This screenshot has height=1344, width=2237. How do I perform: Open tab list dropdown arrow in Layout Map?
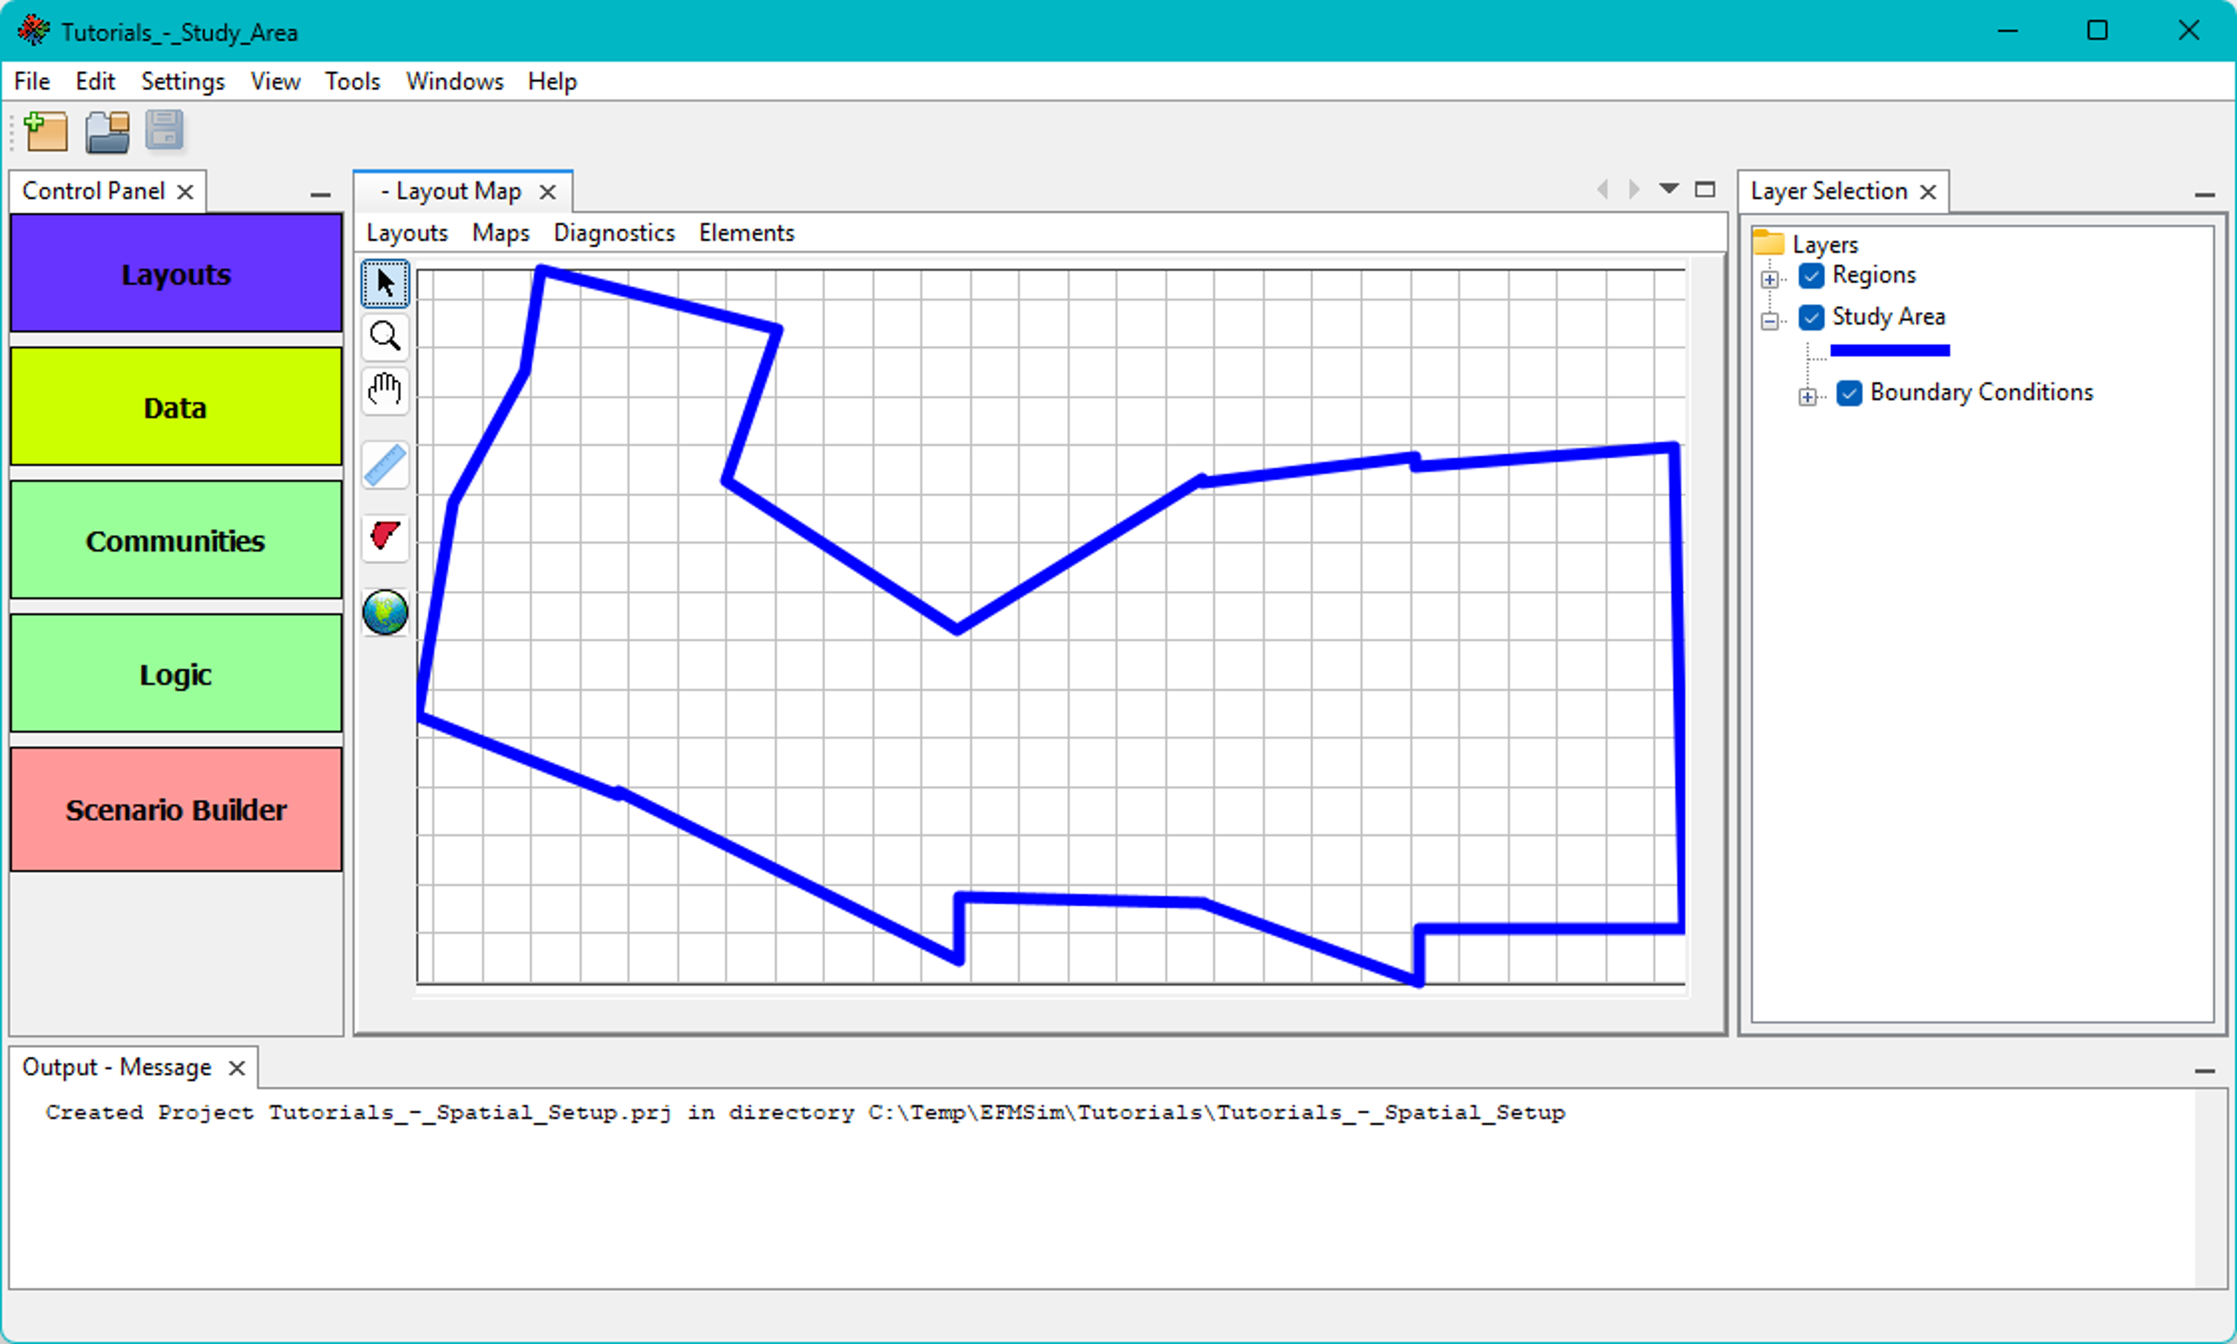click(x=1669, y=188)
